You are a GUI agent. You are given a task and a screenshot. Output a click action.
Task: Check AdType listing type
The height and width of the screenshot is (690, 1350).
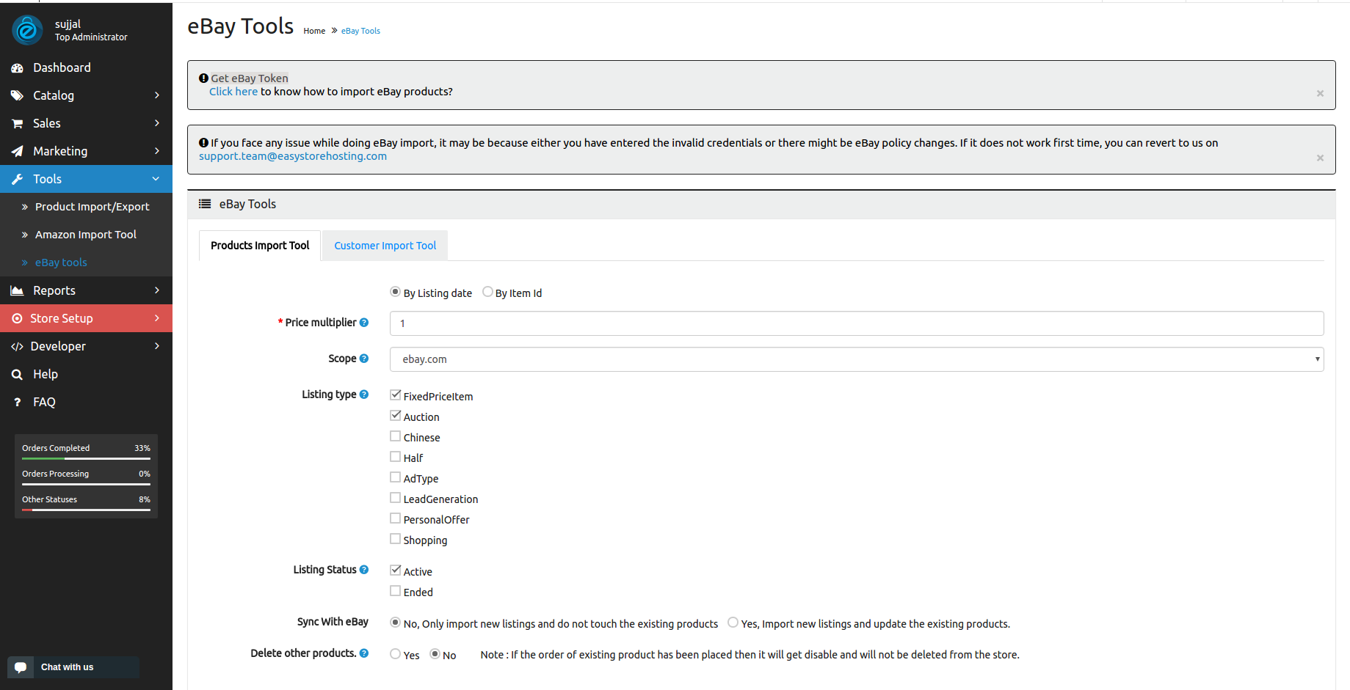[396, 477]
